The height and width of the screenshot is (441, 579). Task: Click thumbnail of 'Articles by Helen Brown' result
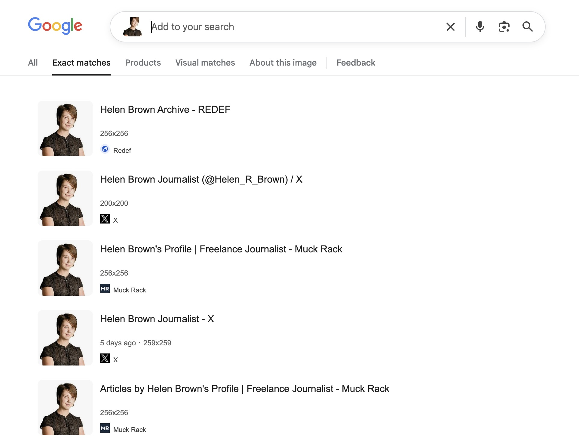click(65, 408)
